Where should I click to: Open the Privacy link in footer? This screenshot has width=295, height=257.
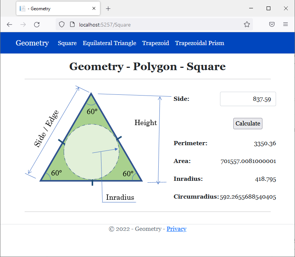176,229
